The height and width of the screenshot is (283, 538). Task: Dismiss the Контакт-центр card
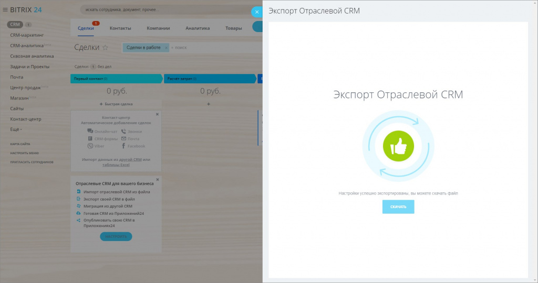[x=157, y=114]
